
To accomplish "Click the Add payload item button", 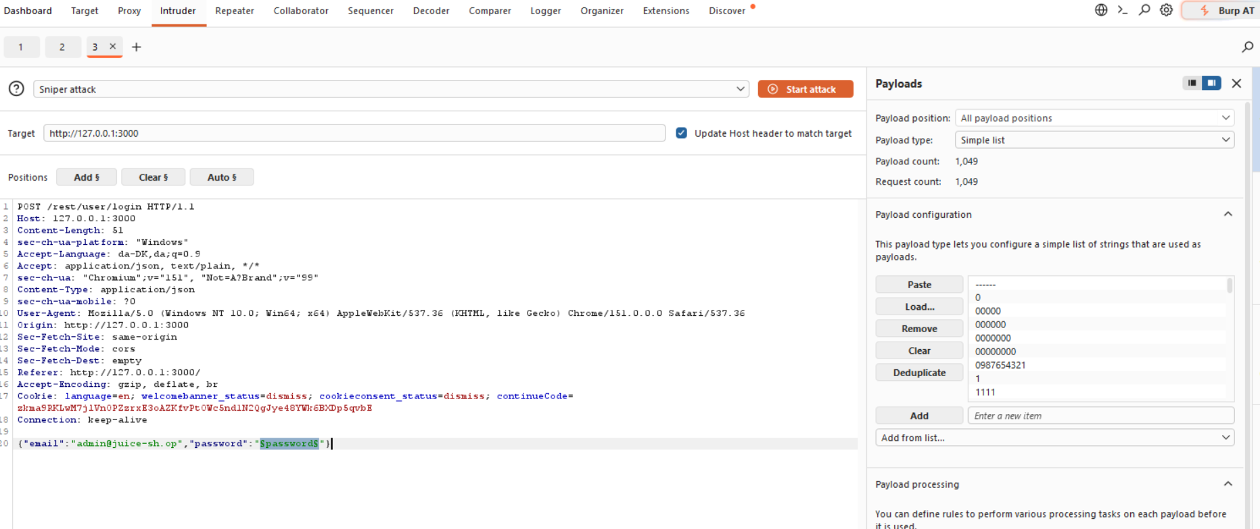I will pyautogui.click(x=919, y=416).
